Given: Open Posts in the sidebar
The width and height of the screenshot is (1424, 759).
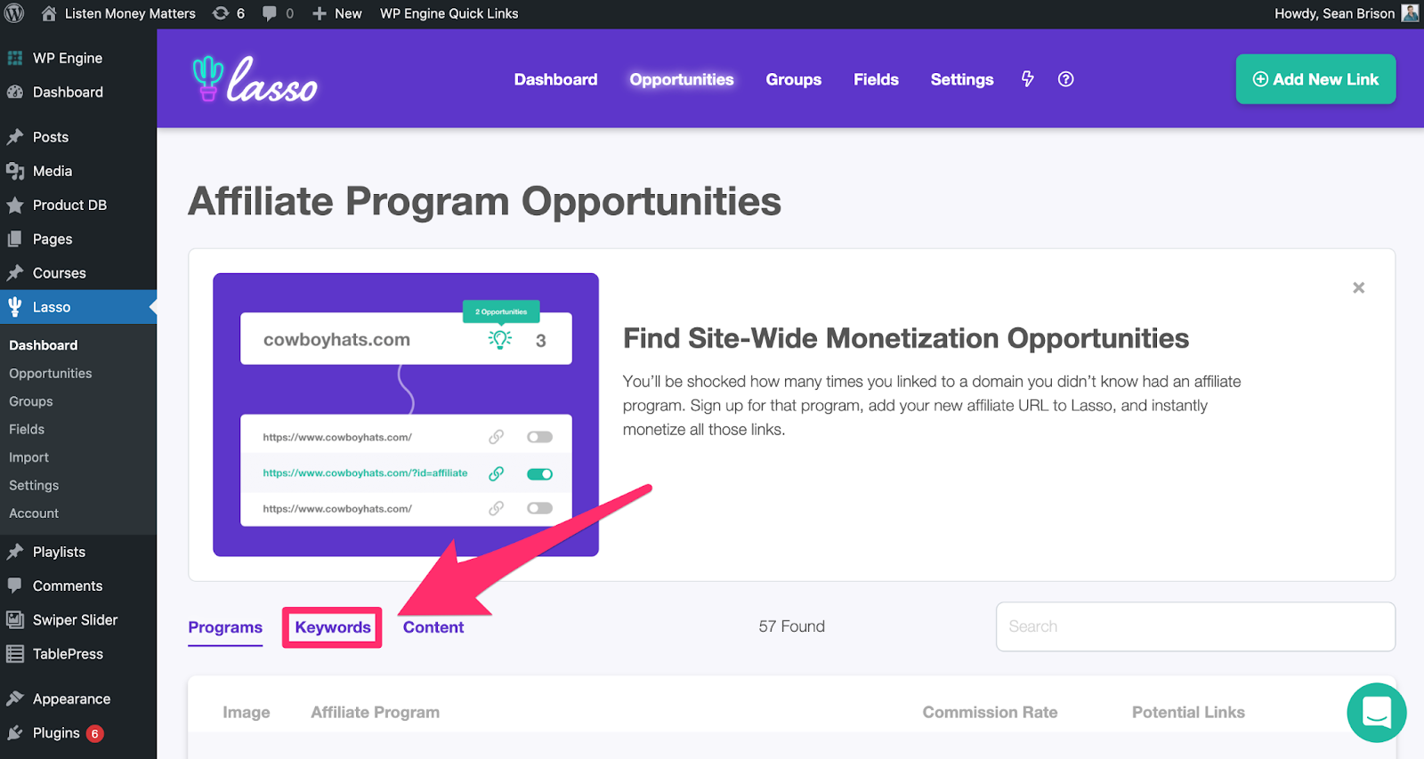Looking at the screenshot, I should (51, 137).
